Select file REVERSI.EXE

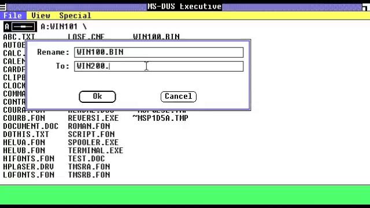(93, 118)
